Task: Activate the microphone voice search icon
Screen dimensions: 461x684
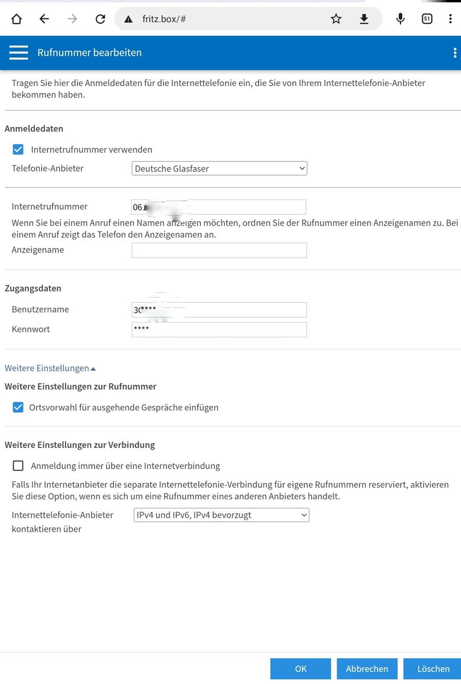Action: (x=401, y=19)
